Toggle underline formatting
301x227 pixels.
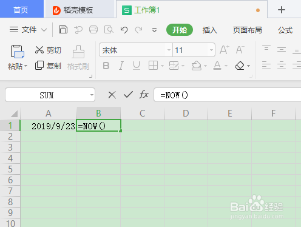(137, 66)
